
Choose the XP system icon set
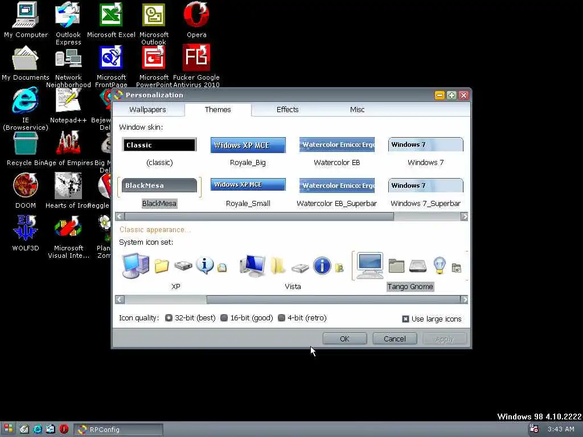175,270
